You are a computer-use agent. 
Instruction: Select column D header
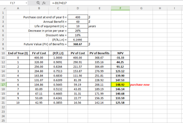click(78, 8)
